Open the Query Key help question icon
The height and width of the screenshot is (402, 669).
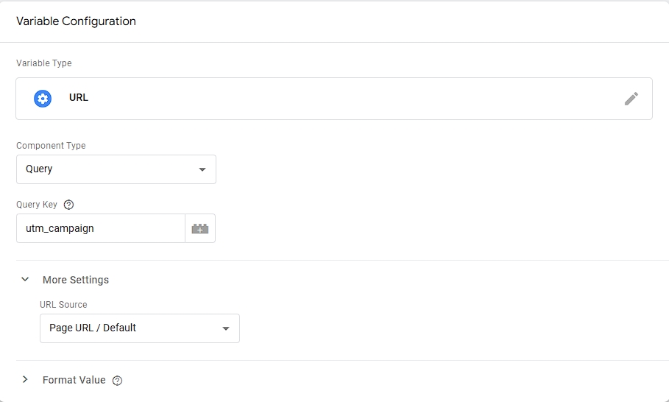pos(69,205)
